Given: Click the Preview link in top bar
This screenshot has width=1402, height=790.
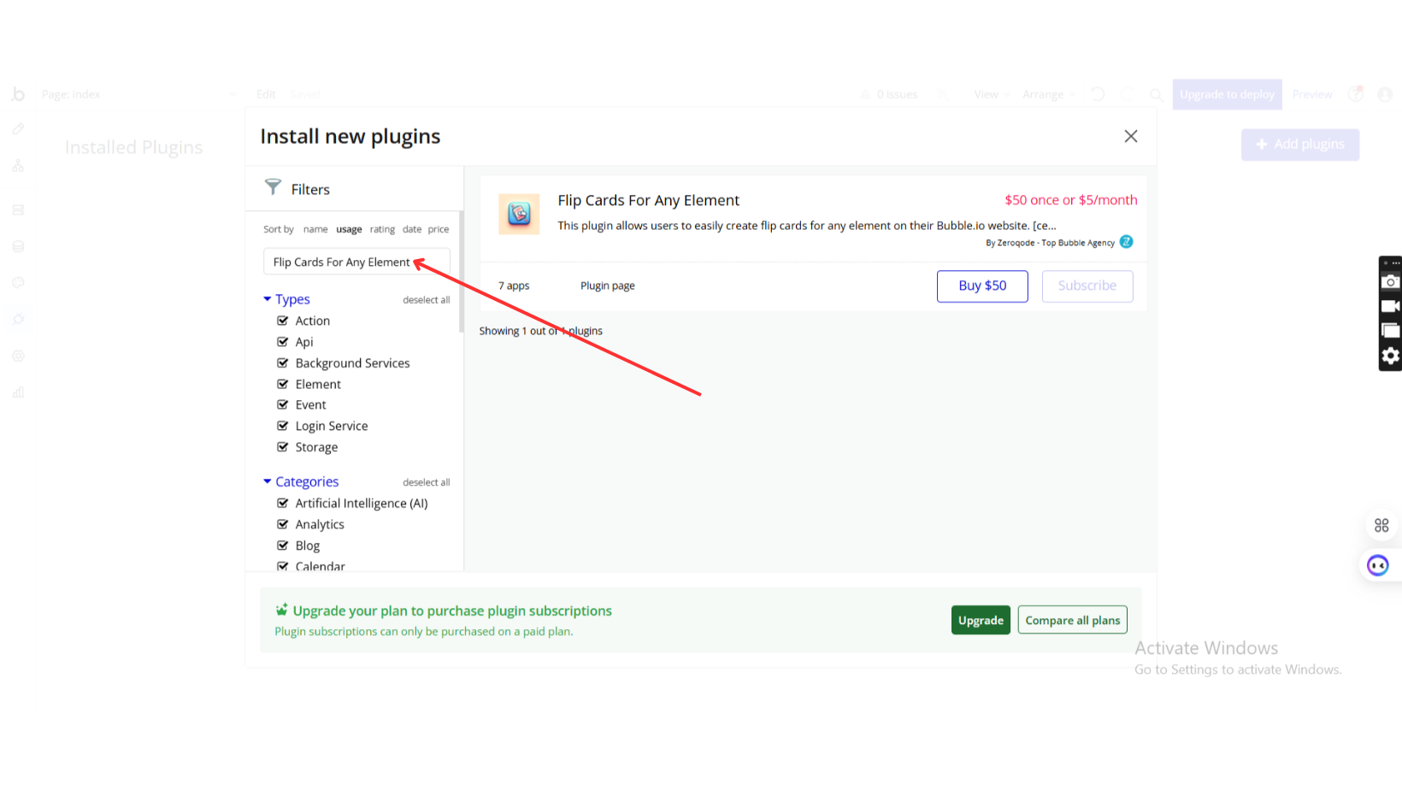Looking at the screenshot, I should click(1312, 94).
